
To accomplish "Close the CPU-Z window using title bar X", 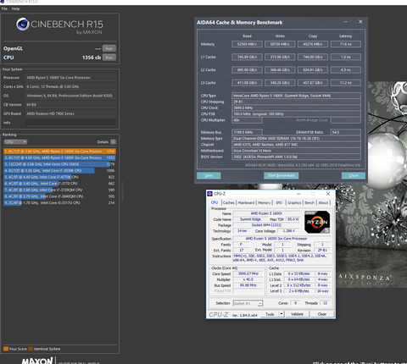I will tap(328, 194).
